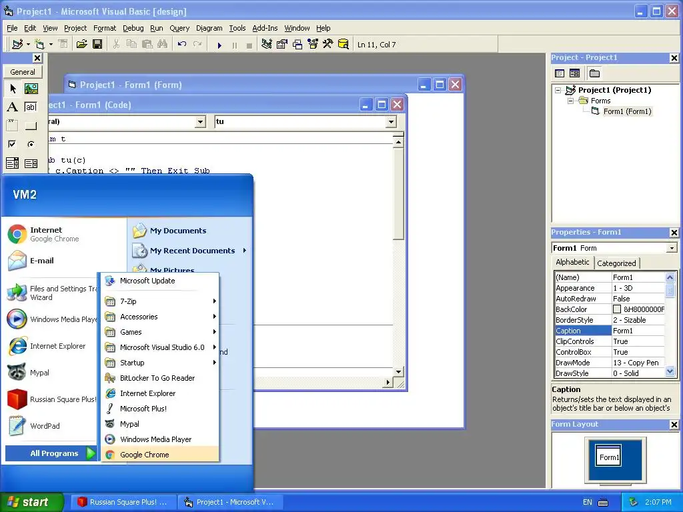Select Form1 (Form1) in Project tree
Screen dimensions: 683x512
pos(627,111)
